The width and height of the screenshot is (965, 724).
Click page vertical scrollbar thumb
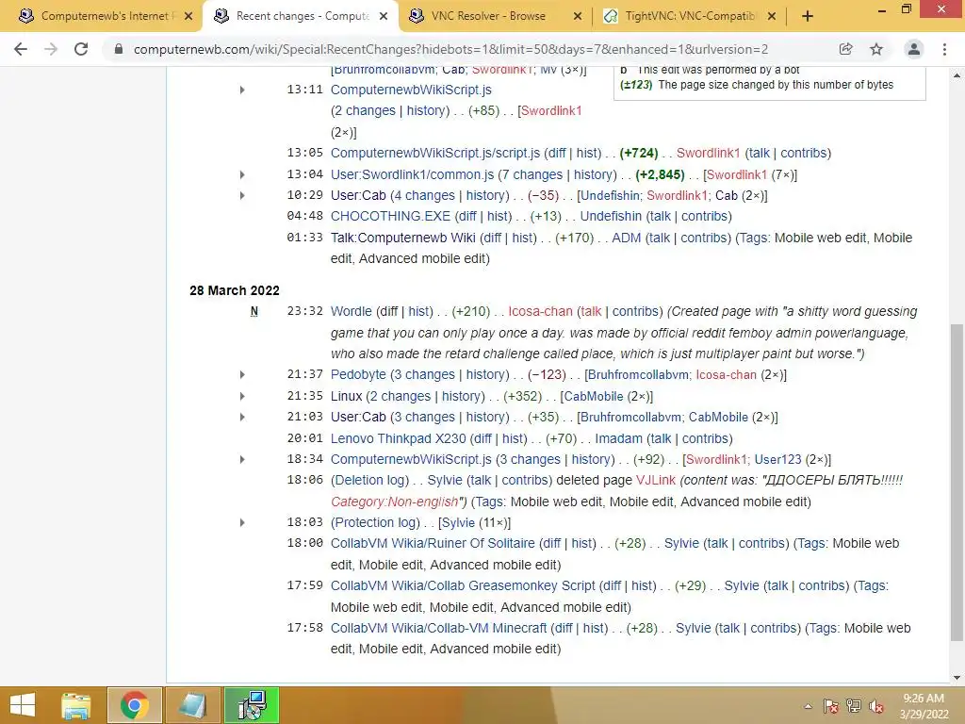coord(957,483)
